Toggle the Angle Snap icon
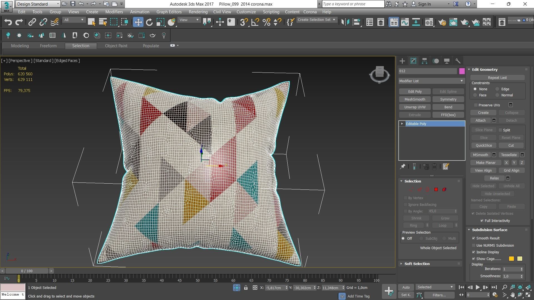 [255, 22]
